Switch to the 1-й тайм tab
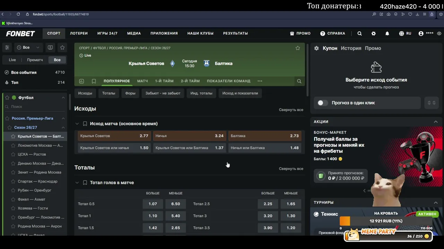The image size is (444, 249). tap(164, 81)
